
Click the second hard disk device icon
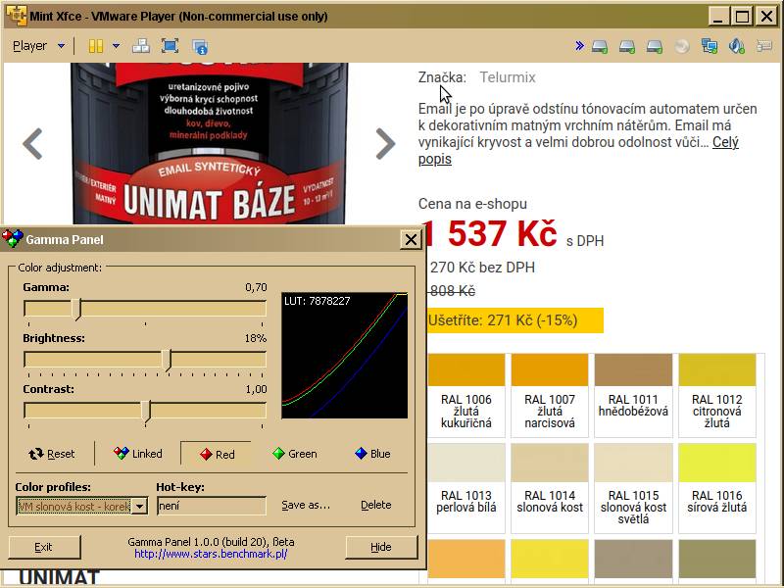click(626, 46)
